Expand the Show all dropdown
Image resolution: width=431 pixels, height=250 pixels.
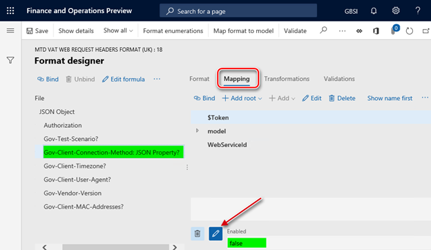118,30
